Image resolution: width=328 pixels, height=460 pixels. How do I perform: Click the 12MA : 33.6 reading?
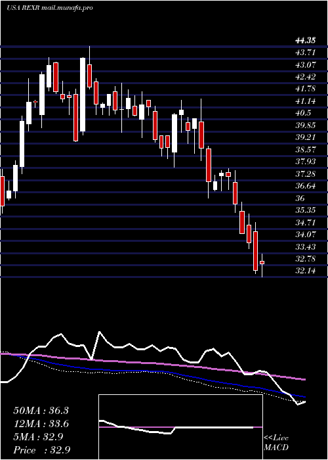tap(41, 424)
